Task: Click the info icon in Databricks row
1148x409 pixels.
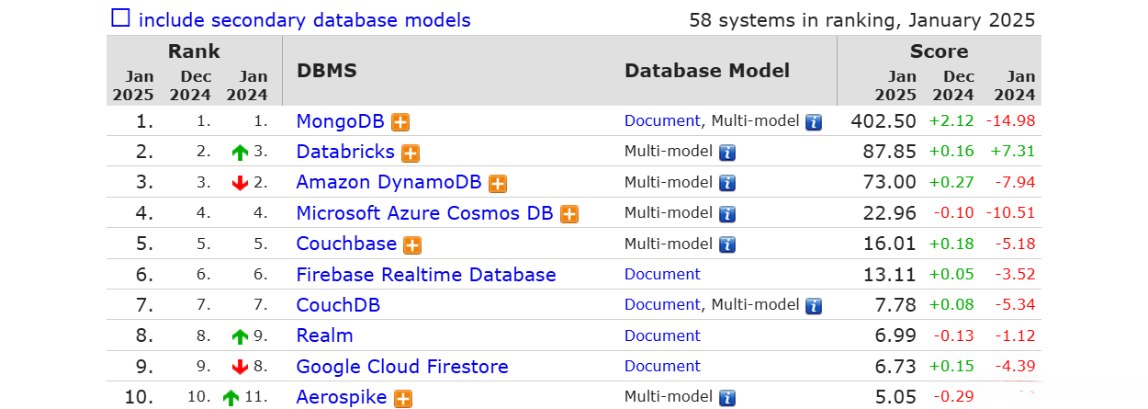Action: pos(727,153)
